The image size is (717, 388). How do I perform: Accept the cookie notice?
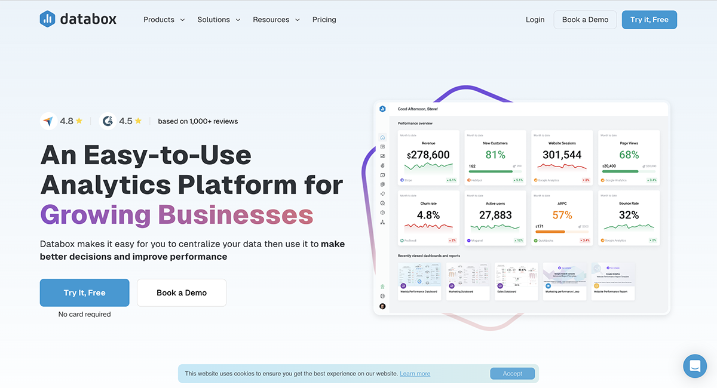[x=512, y=374]
